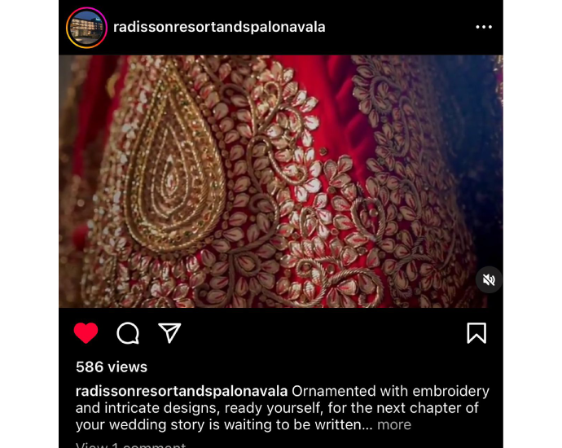Tap the username at the start of the caption
The width and height of the screenshot is (562, 448).
coord(182,391)
